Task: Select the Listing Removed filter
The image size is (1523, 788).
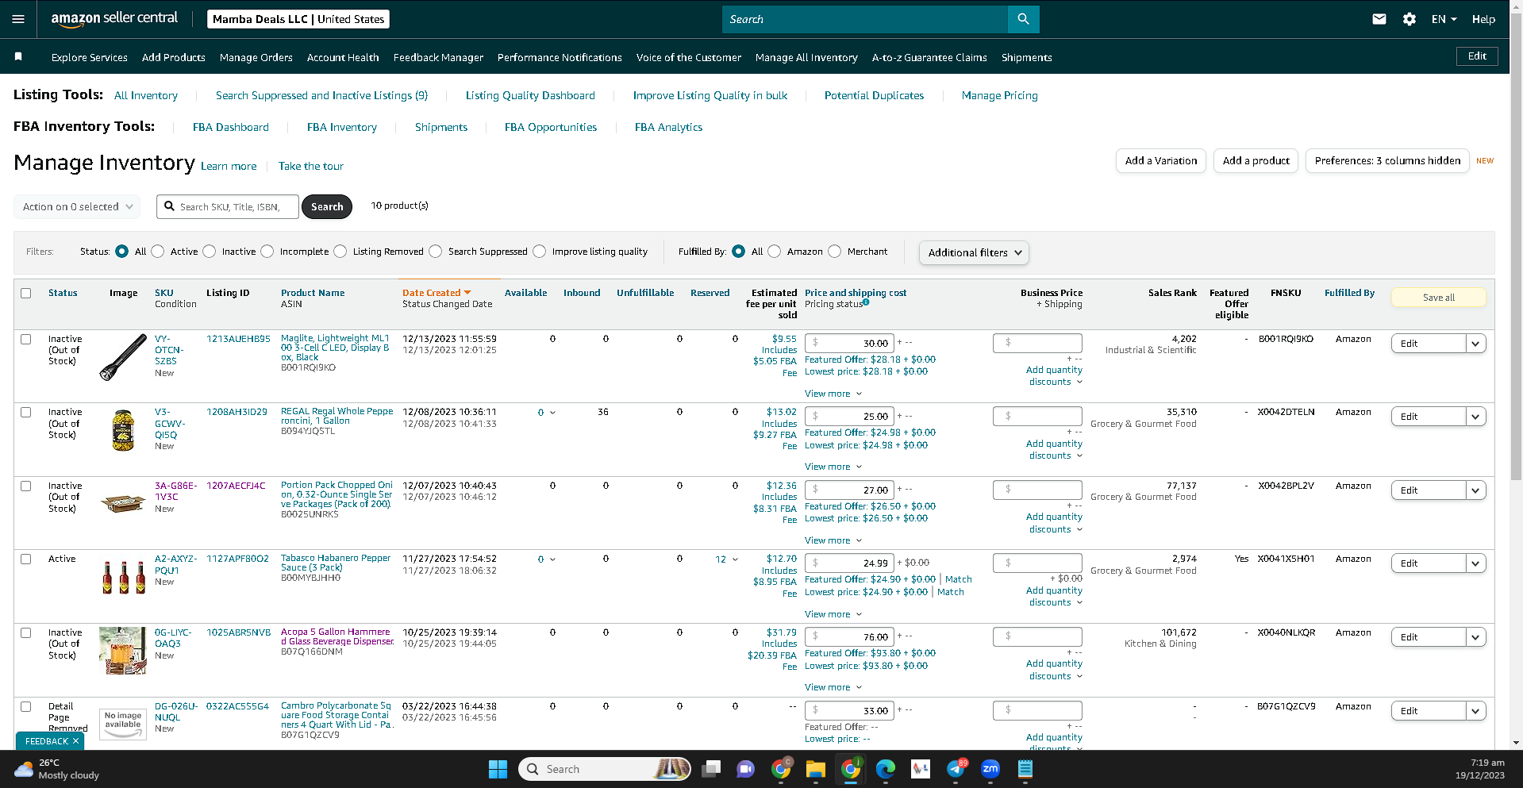Action: (340, 252)
